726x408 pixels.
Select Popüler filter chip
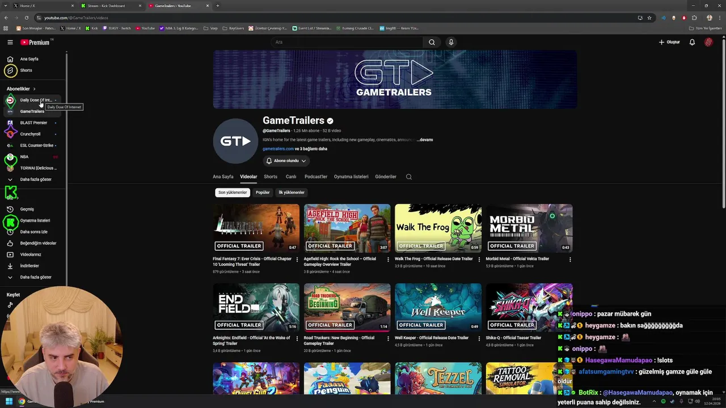tap(263, 193)
